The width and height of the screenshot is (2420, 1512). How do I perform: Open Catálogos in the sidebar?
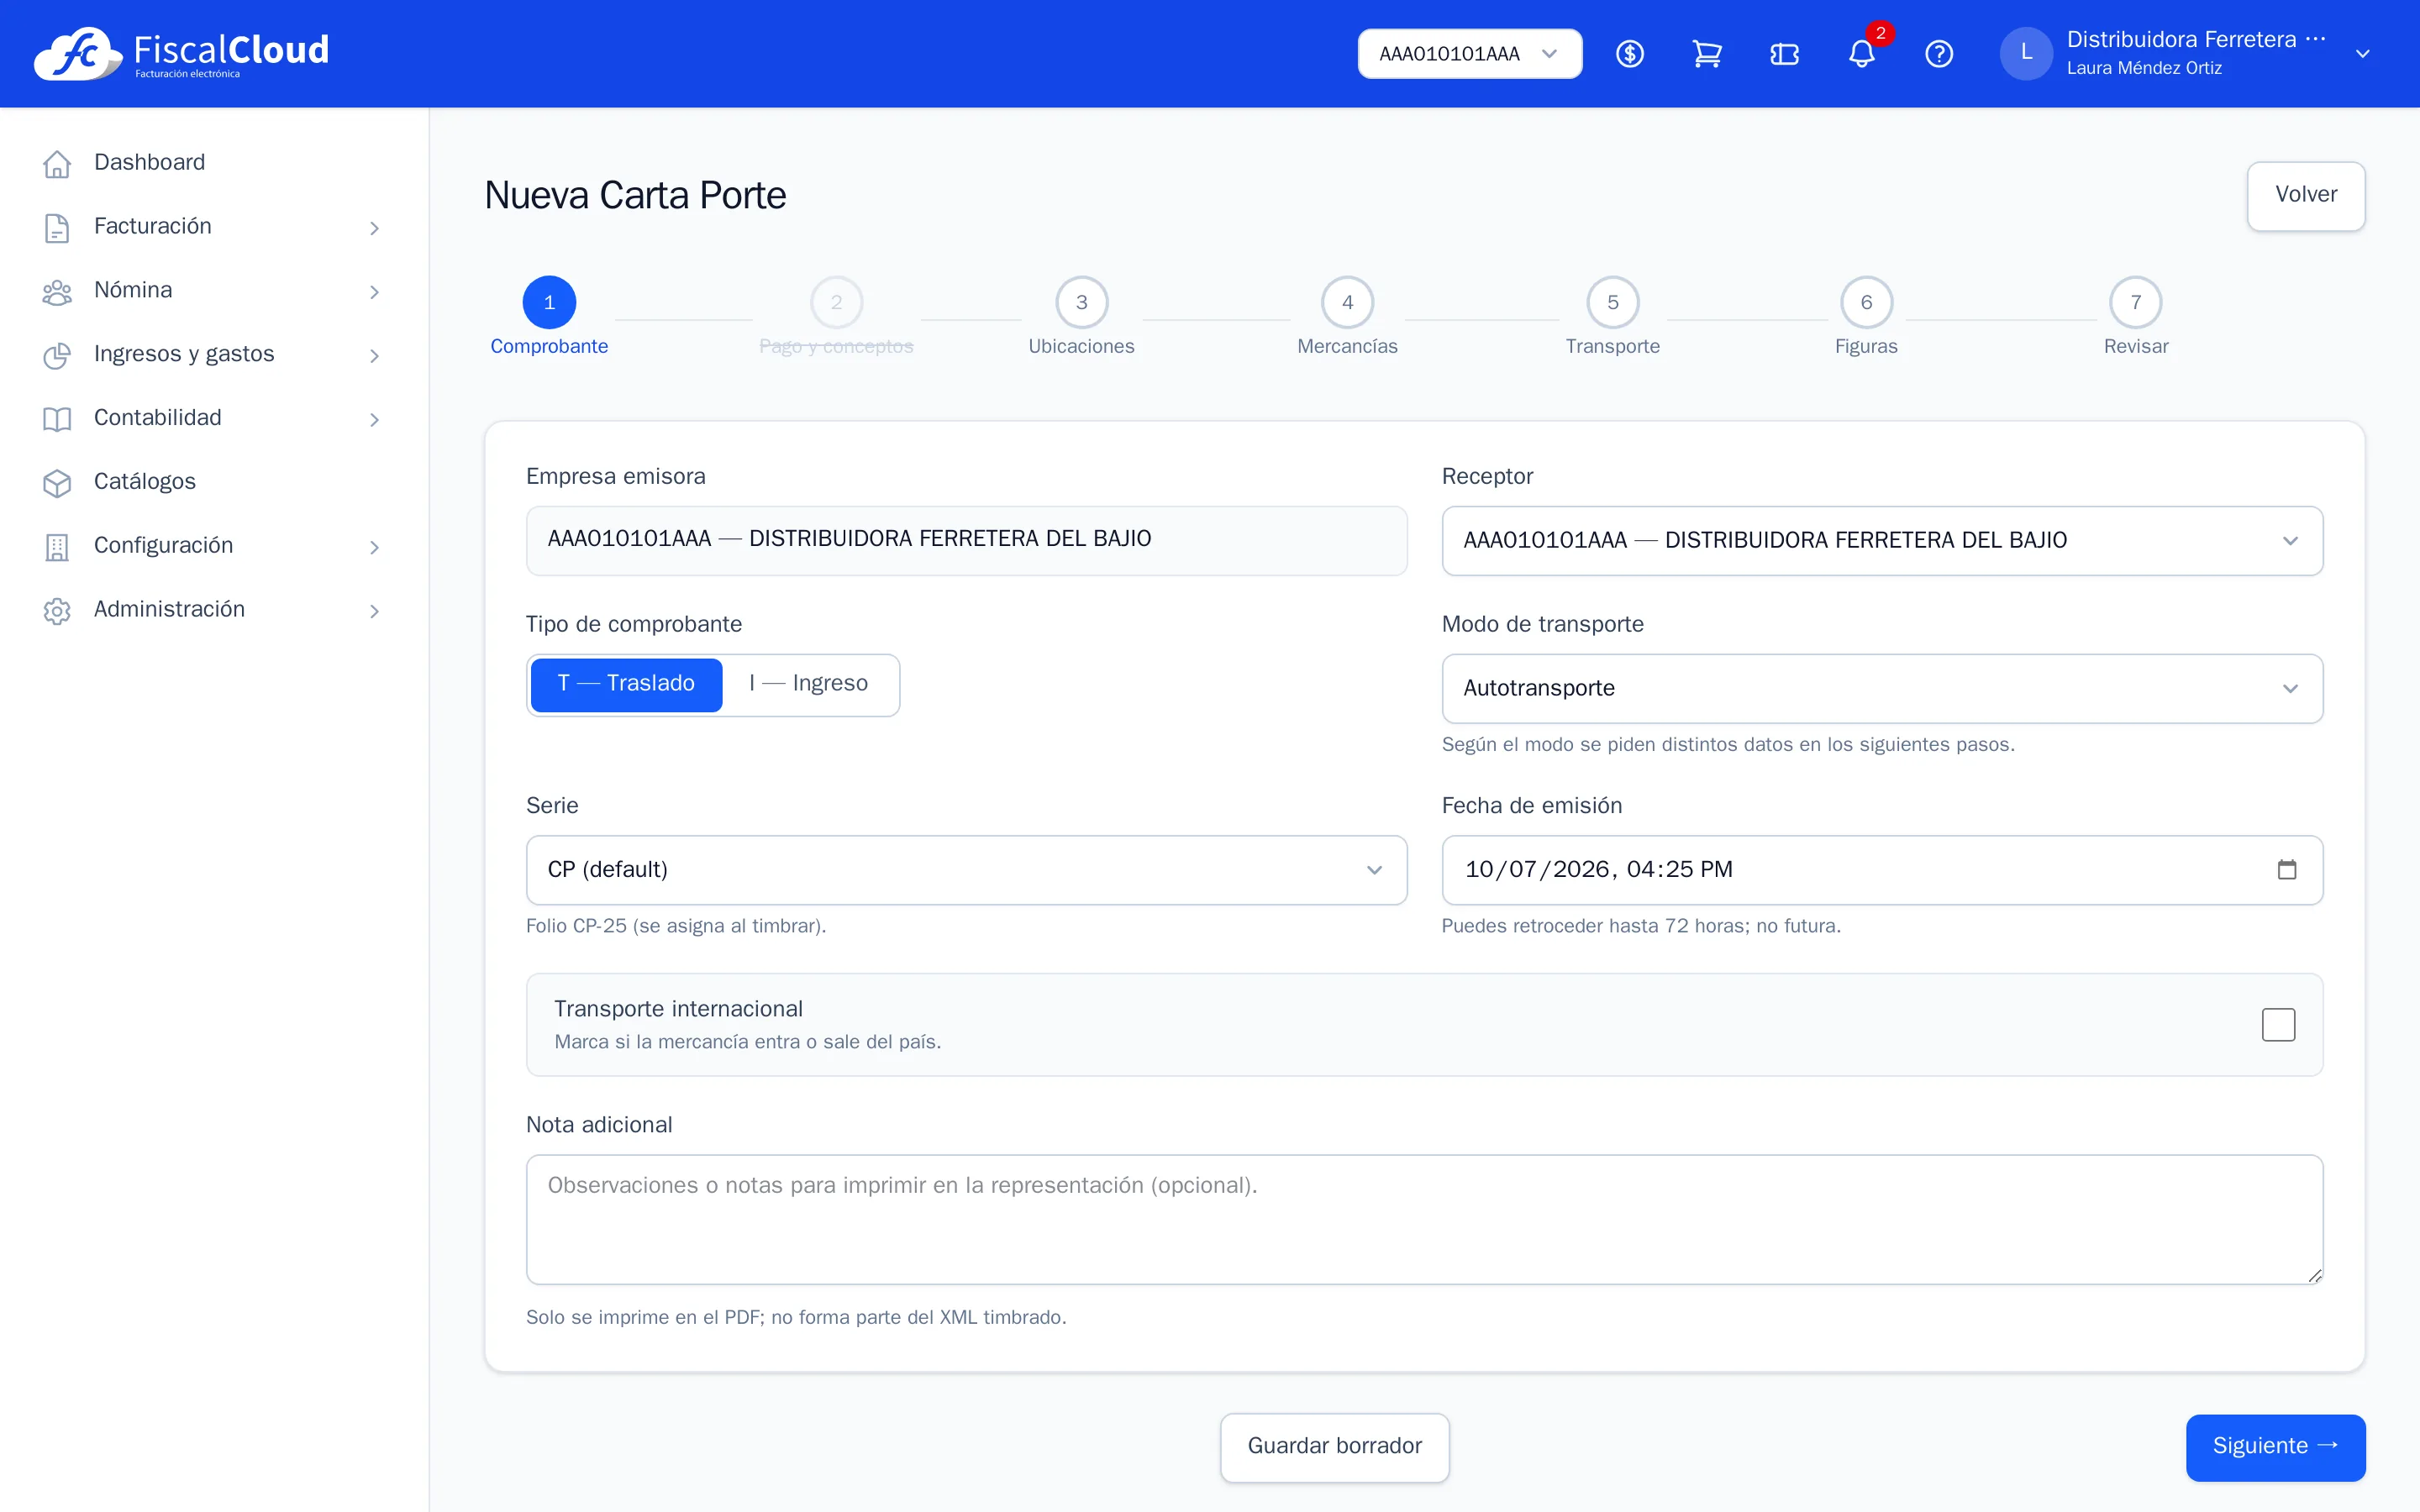pyautogui.click(x=214, y=483)
